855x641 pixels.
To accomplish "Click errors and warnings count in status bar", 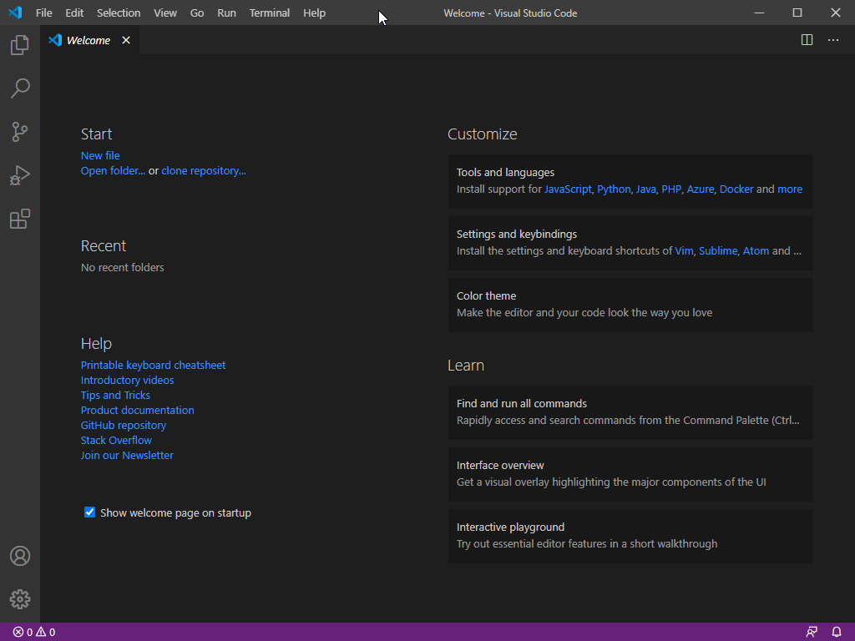I will point(34,632).
